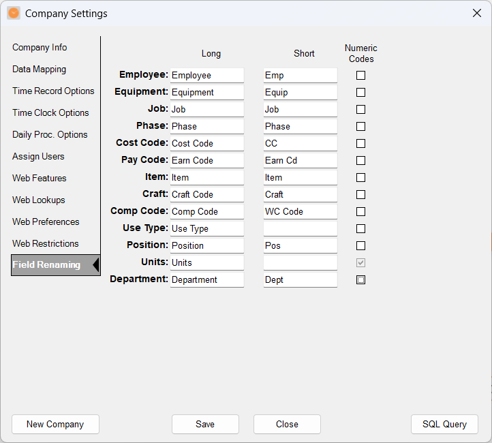Click the Close button at bottom
The height and width of the screenshot is (443, 492).
(x=287, y=424)
